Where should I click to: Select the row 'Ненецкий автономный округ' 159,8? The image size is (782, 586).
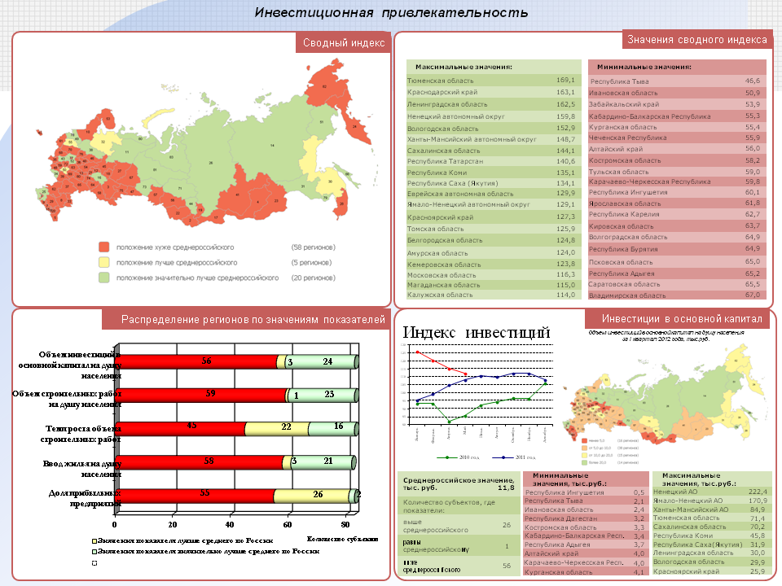point(494,116)
